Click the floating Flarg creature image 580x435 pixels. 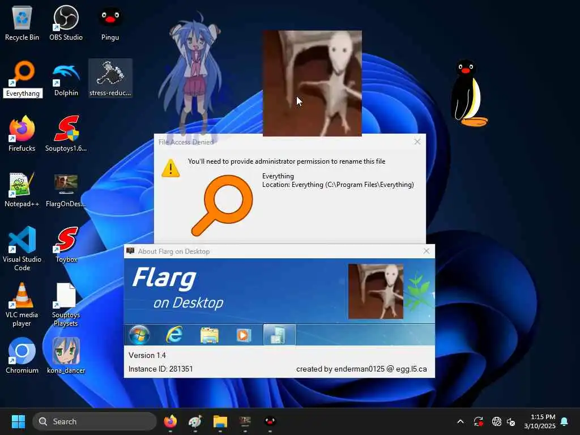coord(312,83)
